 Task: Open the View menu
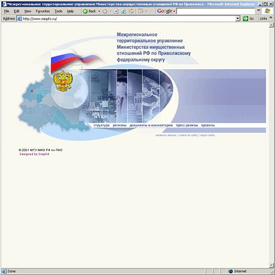coord(28,12)
